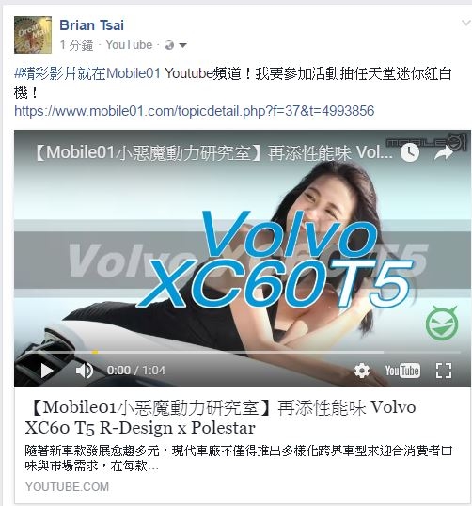Click the #精彩影片就在Mobile01 hashtag
Viewport: 472px width, 506px height.
click(87, 74)
